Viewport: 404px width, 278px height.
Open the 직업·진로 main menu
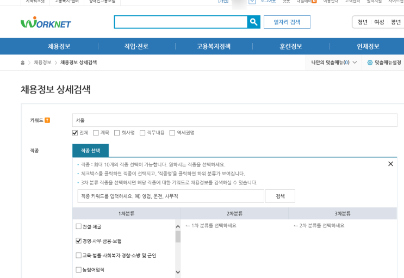(x=136, y=46)
